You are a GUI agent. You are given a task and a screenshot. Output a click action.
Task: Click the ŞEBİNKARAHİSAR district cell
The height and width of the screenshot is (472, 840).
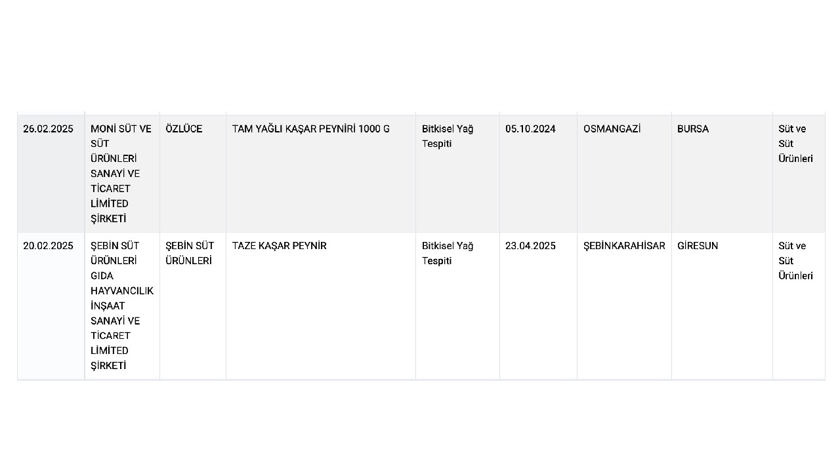(624, 305)
